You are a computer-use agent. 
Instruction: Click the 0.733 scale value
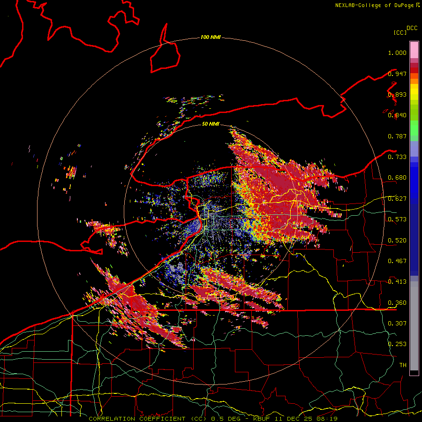click(397, 157)
